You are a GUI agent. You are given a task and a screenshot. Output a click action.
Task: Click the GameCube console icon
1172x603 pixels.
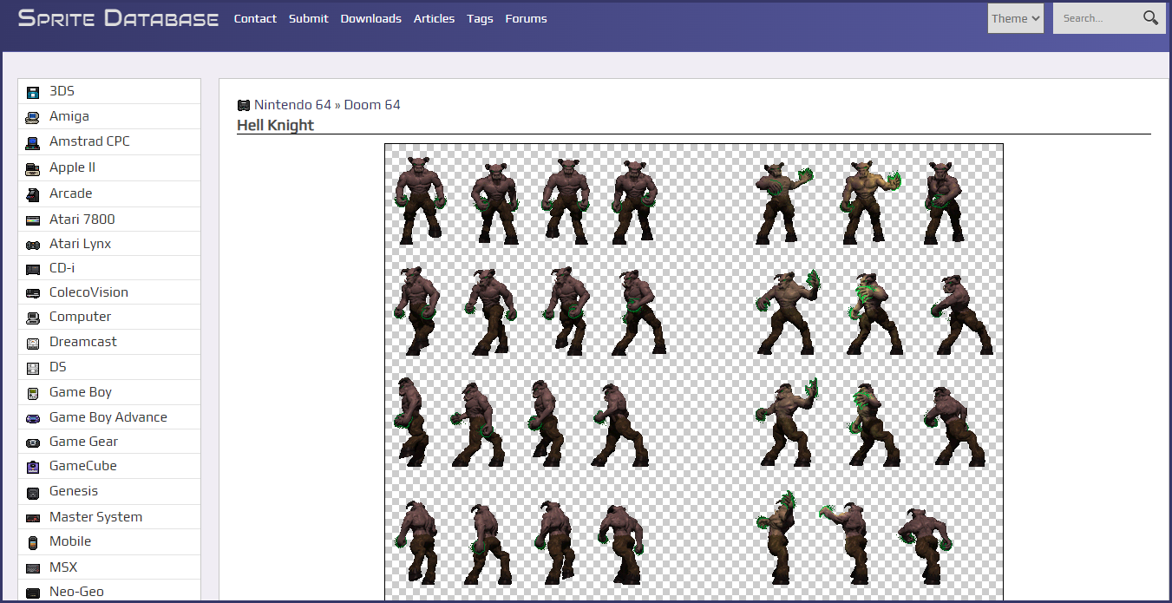click(x=33, y=467)
